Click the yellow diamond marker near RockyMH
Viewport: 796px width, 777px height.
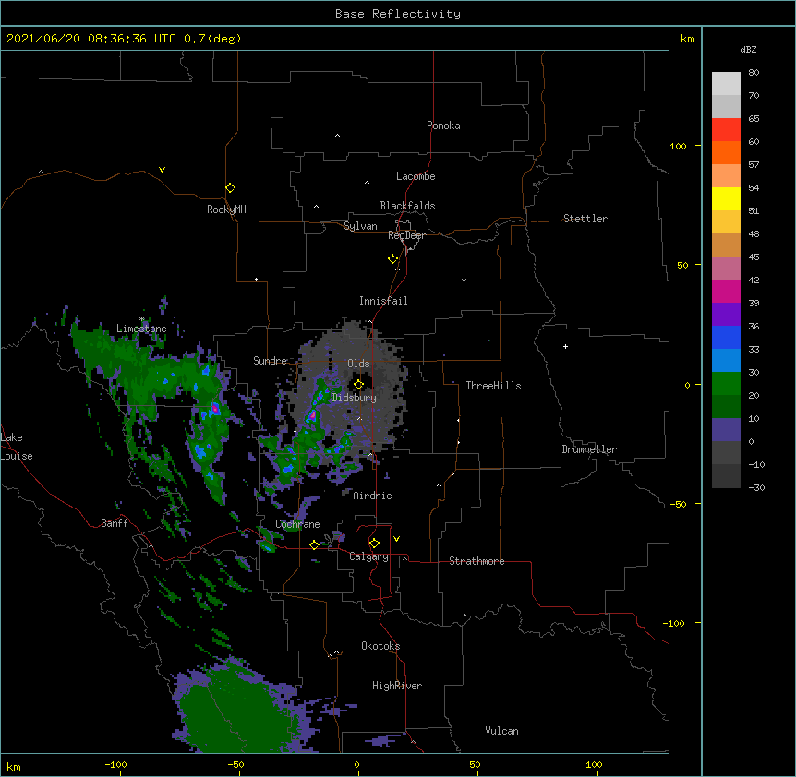coord(230,188)
